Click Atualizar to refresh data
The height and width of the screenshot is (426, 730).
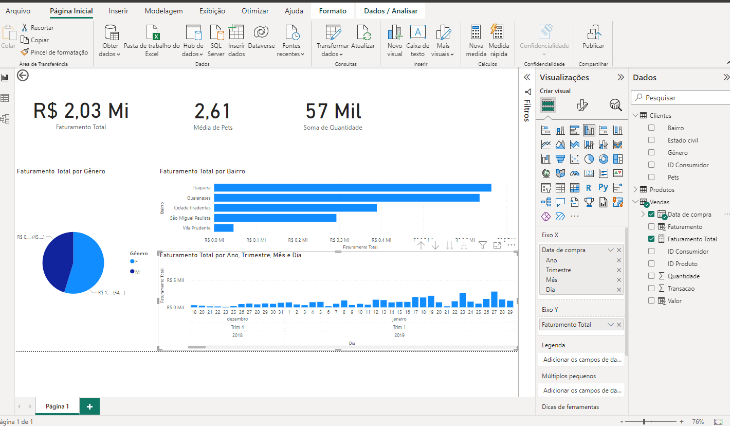(x=363, y=38)
